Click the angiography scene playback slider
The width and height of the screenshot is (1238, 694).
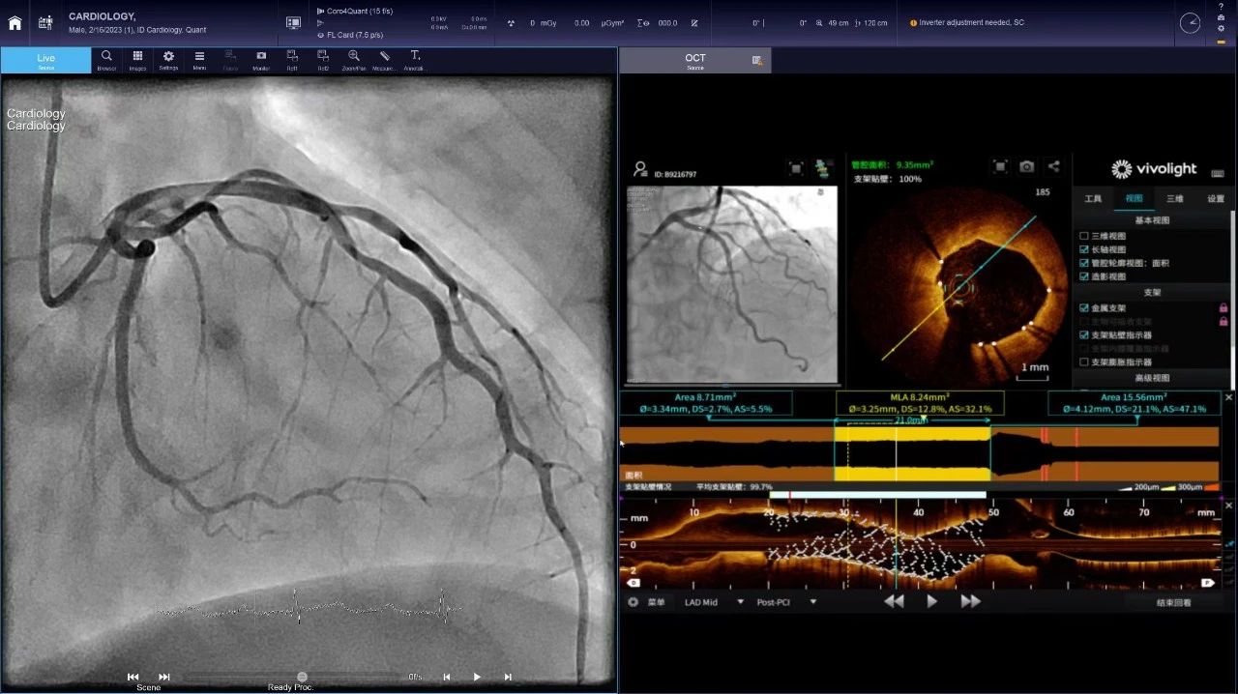[302, 677]
